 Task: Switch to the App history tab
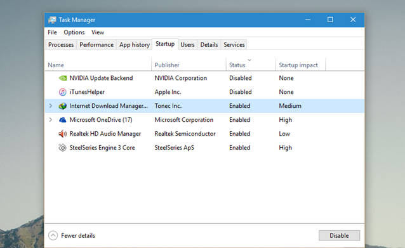(135, 44)
